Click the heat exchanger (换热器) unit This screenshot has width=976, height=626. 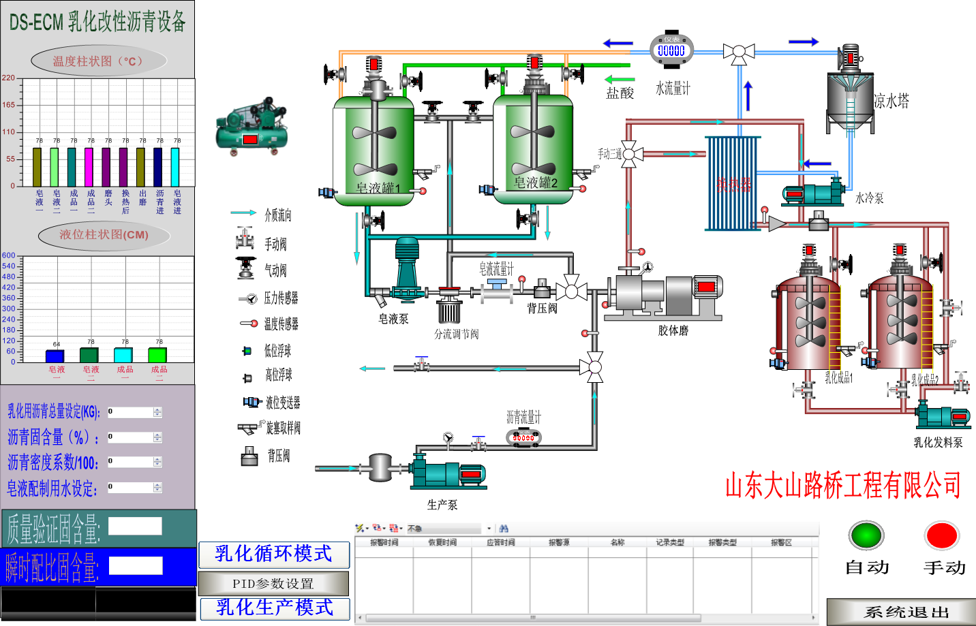tap(733, 183)
